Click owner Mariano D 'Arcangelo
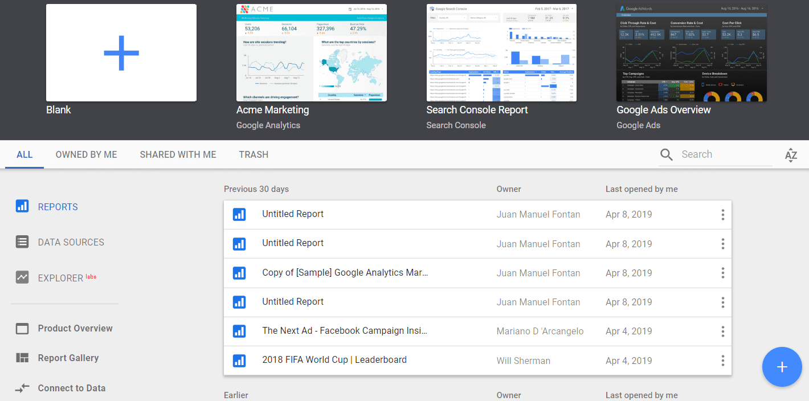 tap(540, 331)
